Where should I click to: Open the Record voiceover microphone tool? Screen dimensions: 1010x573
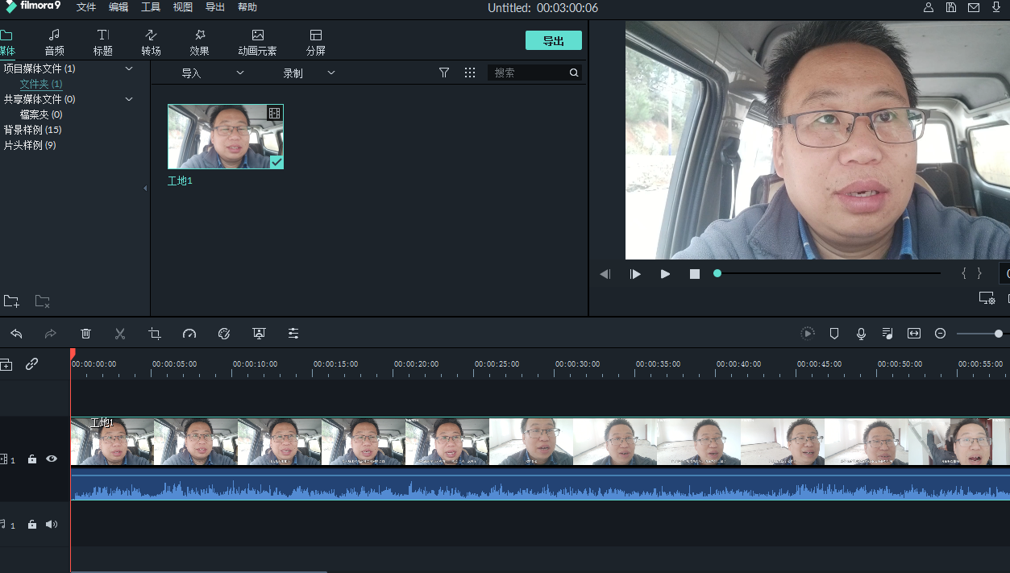coord(861,333)
